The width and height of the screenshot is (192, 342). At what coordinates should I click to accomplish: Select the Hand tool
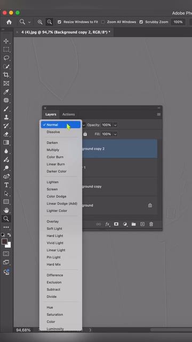pyautogui.click(x=6, y=210)
